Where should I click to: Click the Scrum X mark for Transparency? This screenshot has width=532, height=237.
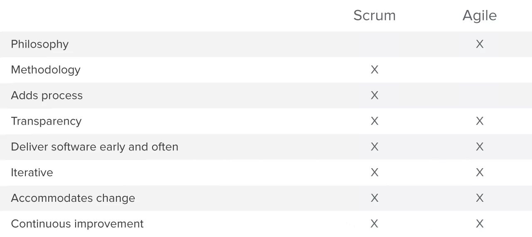(374, 121)
